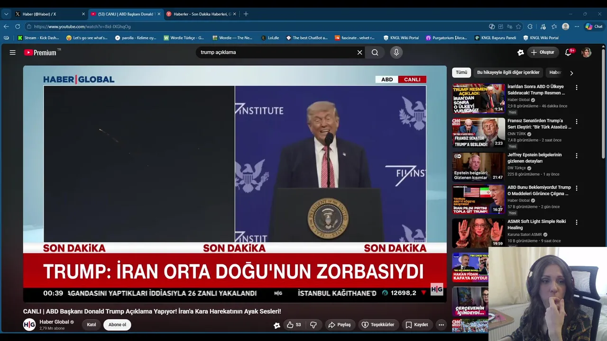
Task: Open a new browser tab
Action: coord(246,14)
